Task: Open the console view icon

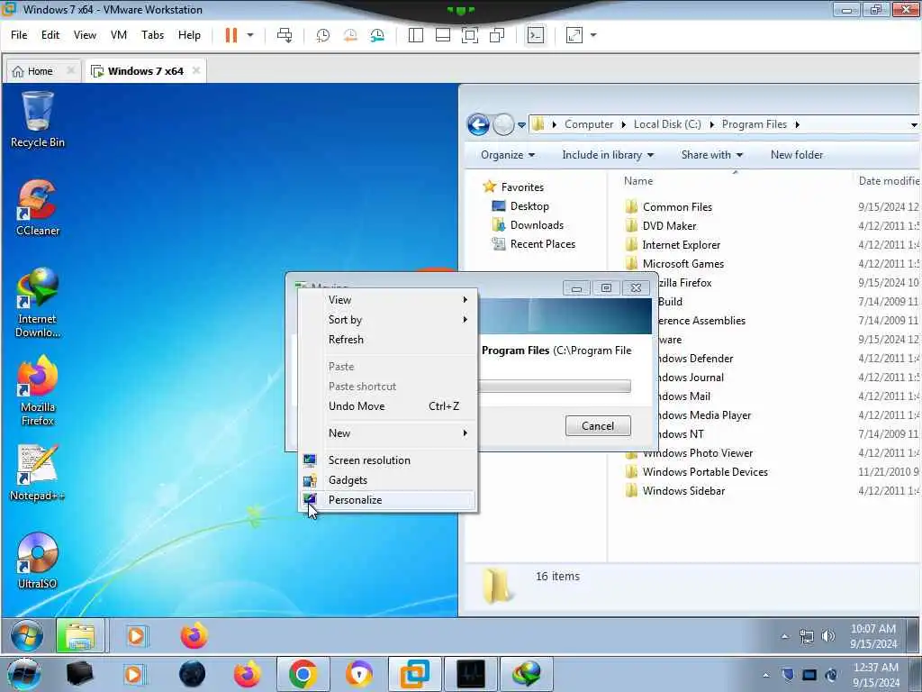Action: (x=535, y=35)
